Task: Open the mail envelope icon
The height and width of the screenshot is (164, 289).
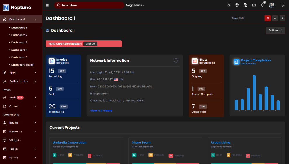Action: pyautogui.click(x=254, y=5)
